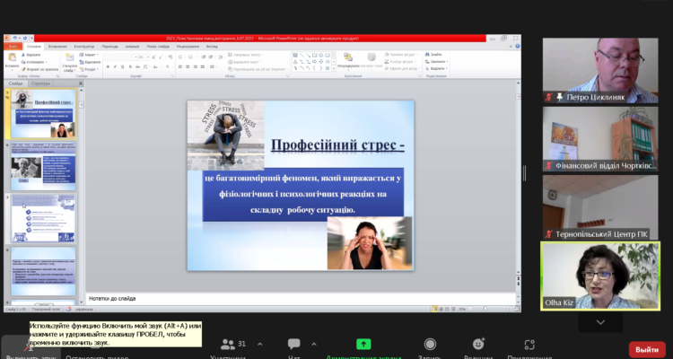Open the Zoom participants panel icon
The image size is (673, 359).
tap(228, 344)
